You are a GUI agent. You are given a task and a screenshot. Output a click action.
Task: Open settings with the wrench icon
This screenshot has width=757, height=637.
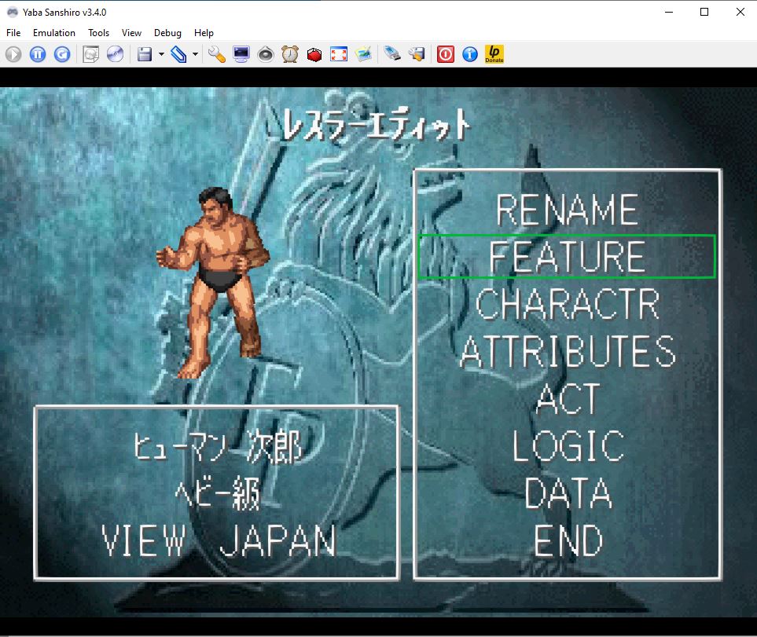coord(217,54)
